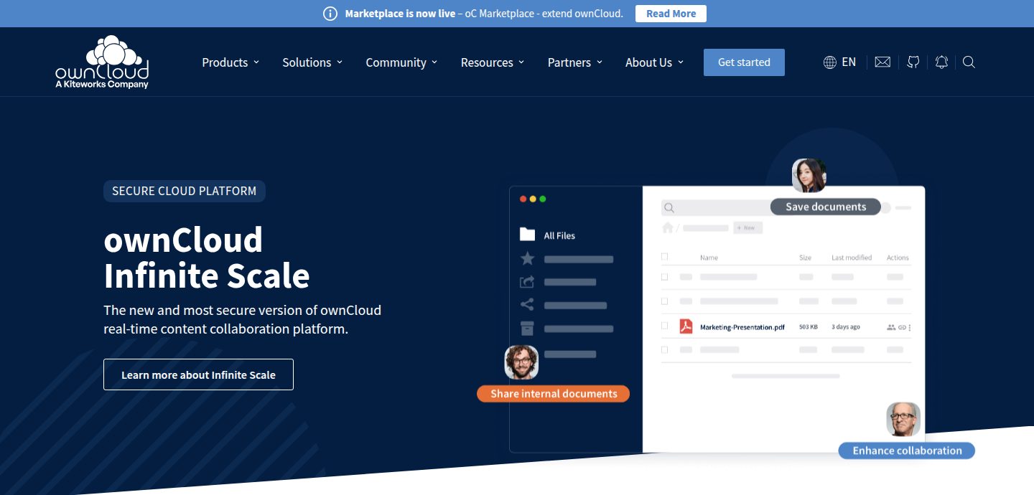Click the Read More button
Image resolution: width=1034 pixels, height=495 pixels.
[671, 14]
